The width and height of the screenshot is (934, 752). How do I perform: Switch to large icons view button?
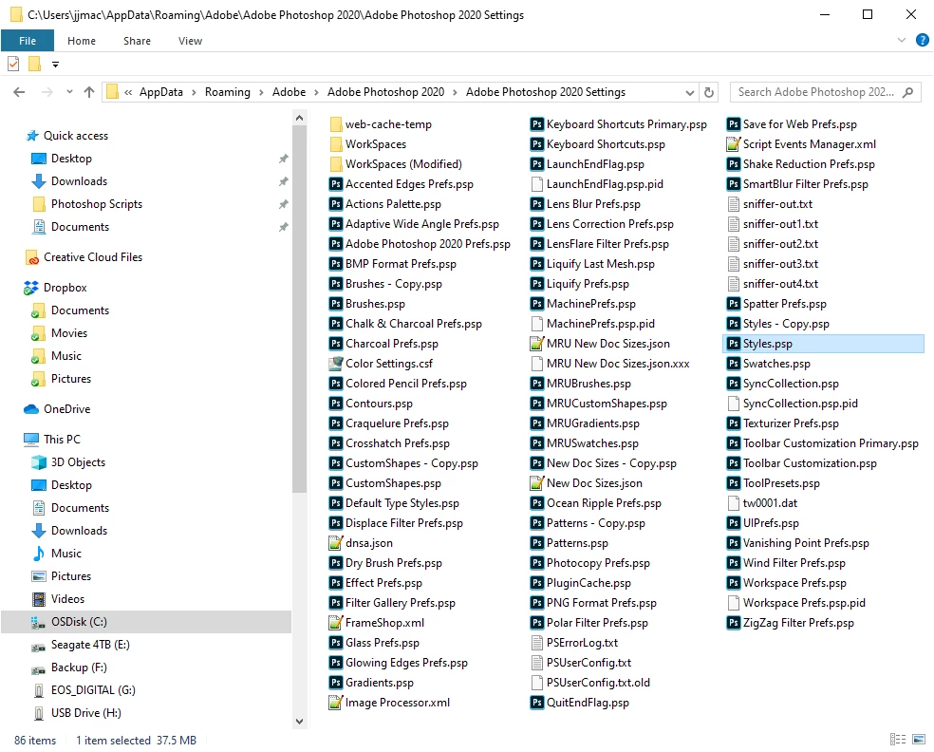(919, 740)
